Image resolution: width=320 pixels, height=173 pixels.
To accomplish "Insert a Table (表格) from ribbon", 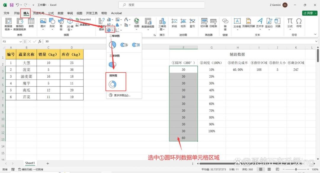I will 31,23.
